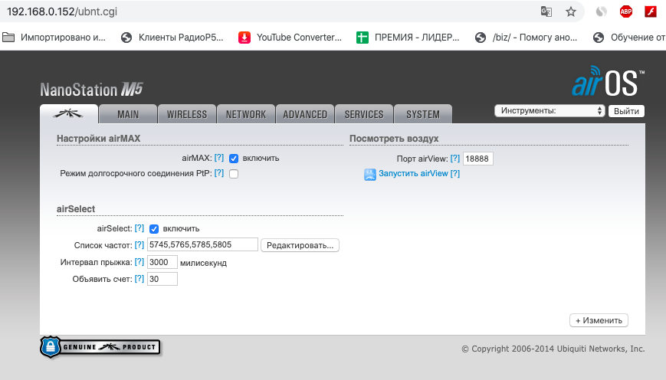
Task: Expand the Инструменты dropdown
Action: 550,111
